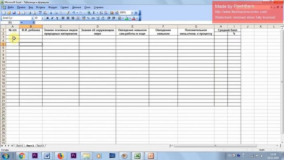Increase the cell indent
This screenshot has width=284, height=160.
pos(114,18)
